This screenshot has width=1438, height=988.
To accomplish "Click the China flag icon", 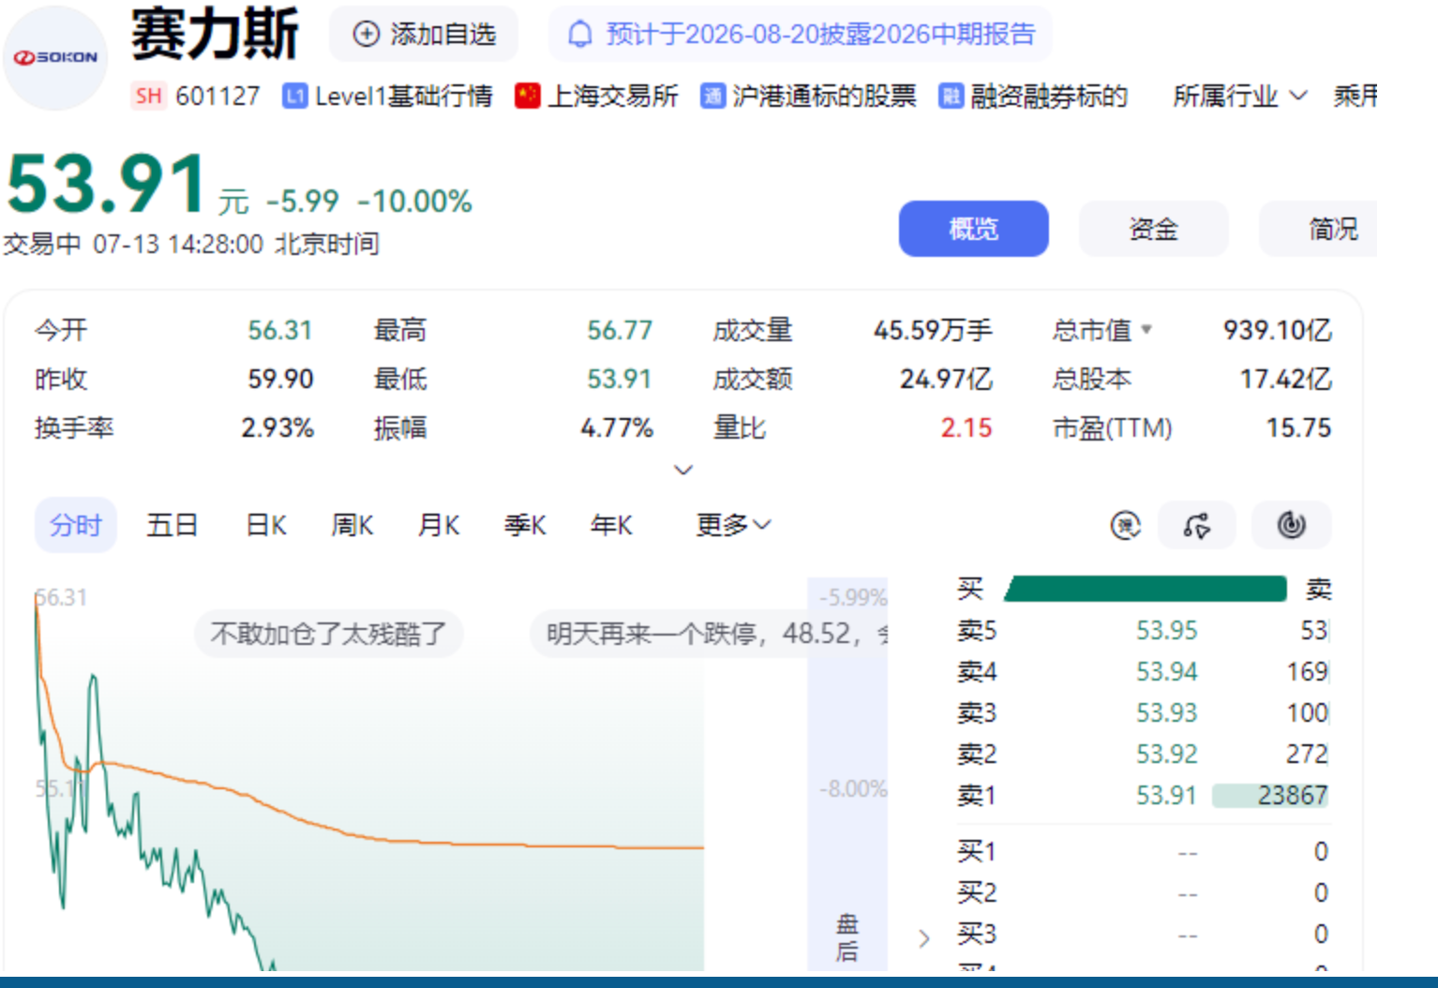I will pos(527,96).
